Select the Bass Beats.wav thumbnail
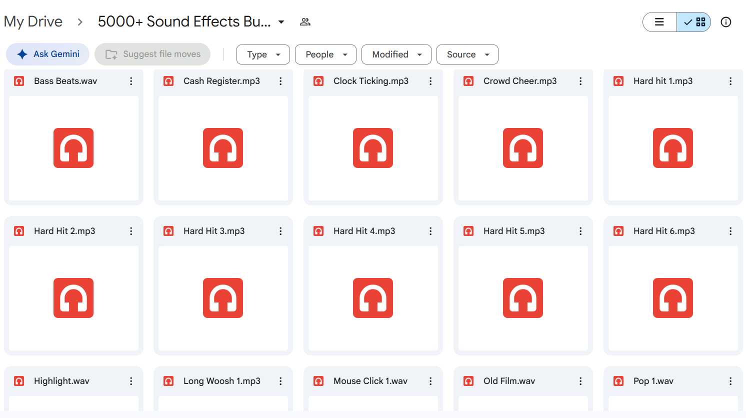Viewport: 746px width, 418px height. click(73, 148)
